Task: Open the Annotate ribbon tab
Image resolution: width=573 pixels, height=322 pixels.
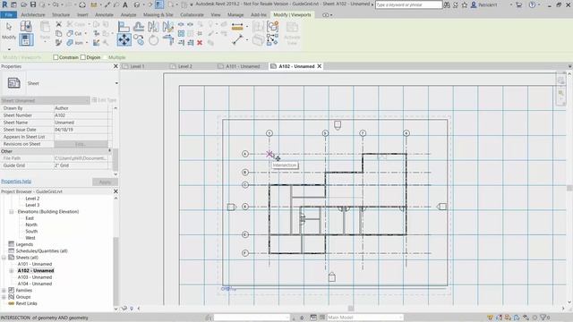Action: pyautogui.click(x=104, y=15)
